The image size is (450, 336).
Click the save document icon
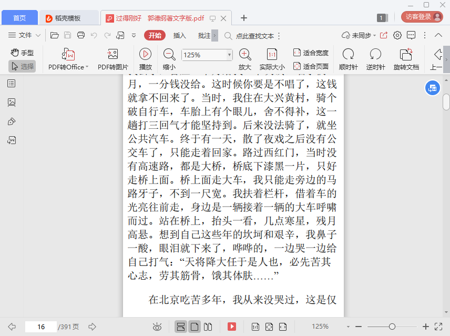[x=67, y=35]
